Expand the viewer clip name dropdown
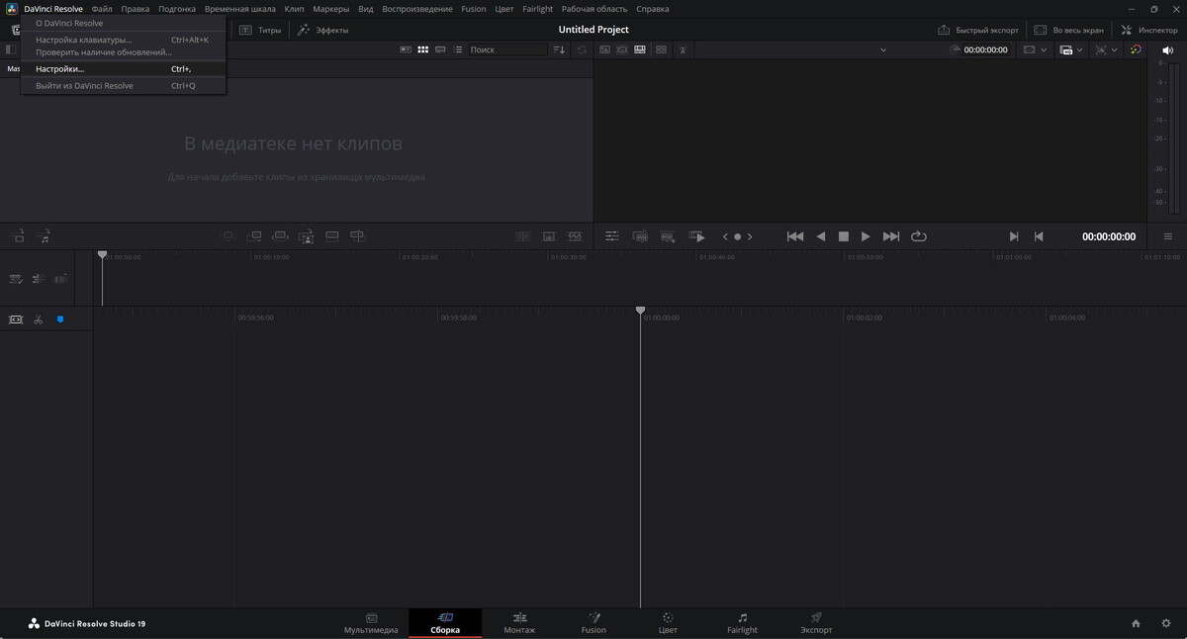 click(x=883, y=49)
